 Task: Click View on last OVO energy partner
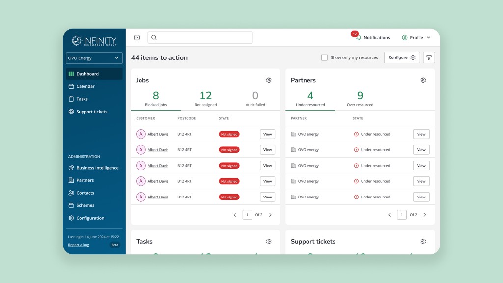(421, 197)
